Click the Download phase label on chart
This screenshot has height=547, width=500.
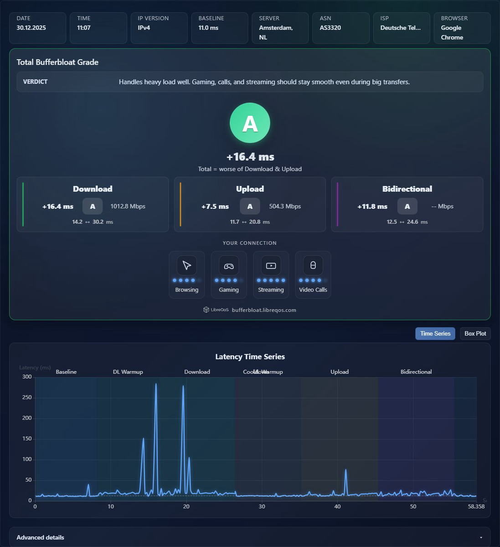point(197,372)
